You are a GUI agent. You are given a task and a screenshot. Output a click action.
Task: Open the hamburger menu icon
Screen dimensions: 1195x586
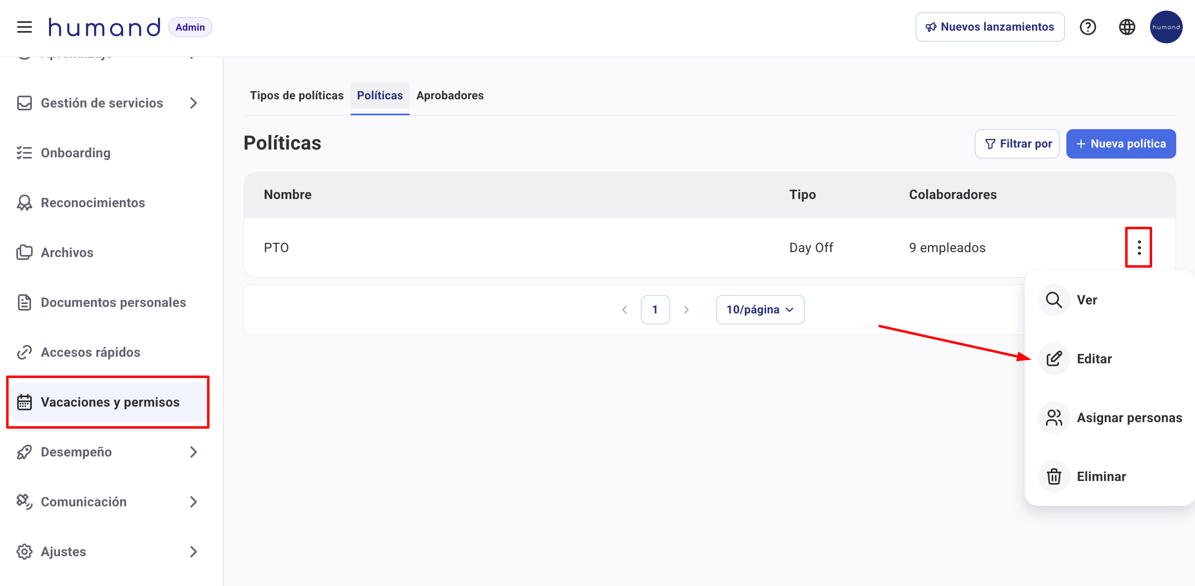point(24,27)
